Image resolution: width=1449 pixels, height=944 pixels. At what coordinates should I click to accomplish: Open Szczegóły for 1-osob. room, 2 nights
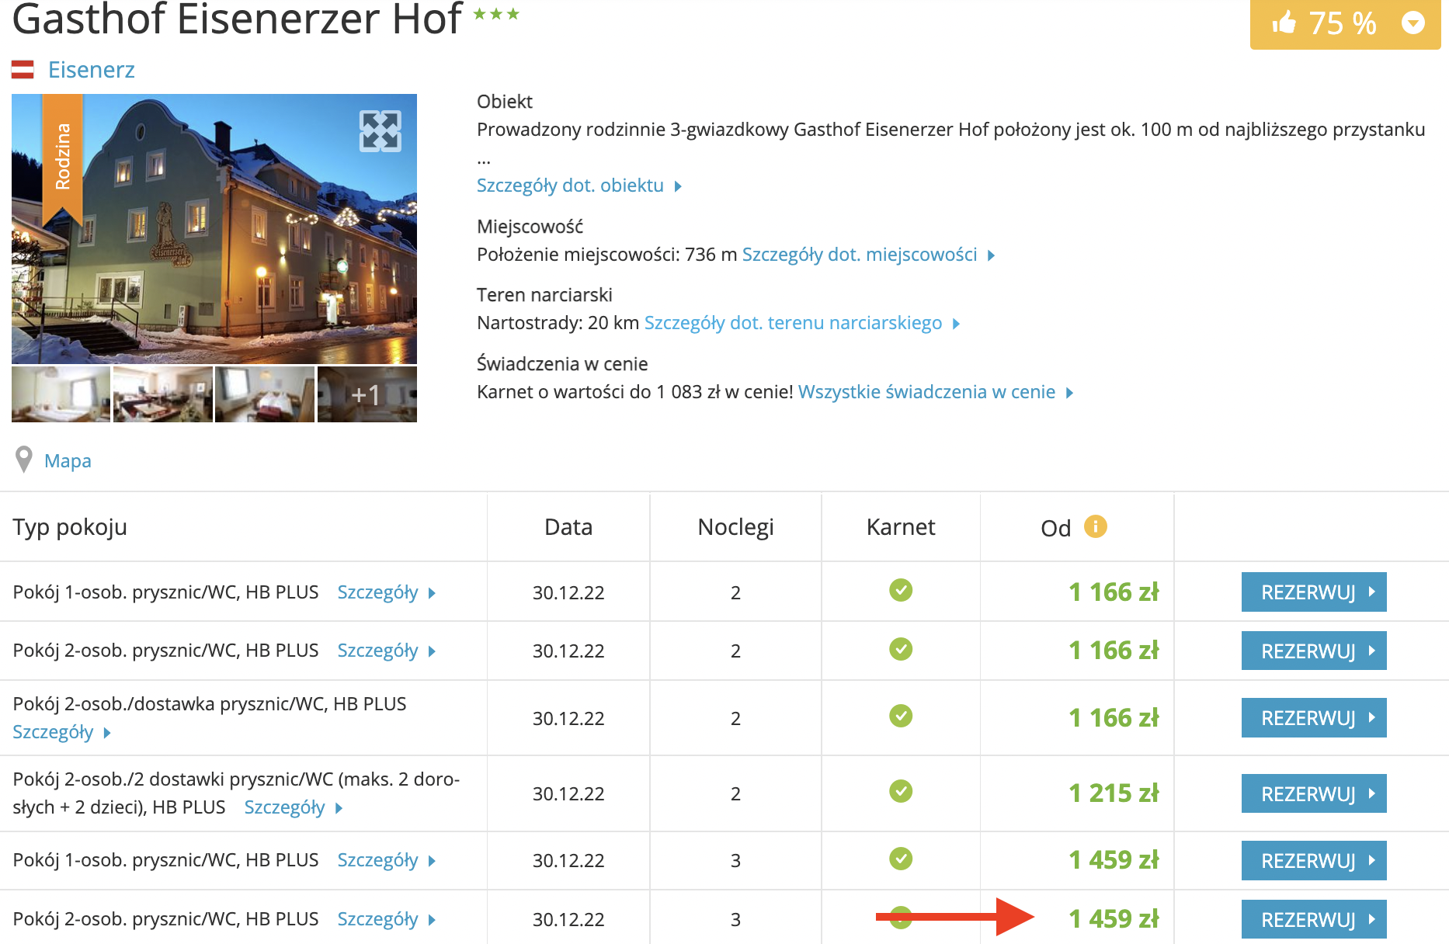386,592
